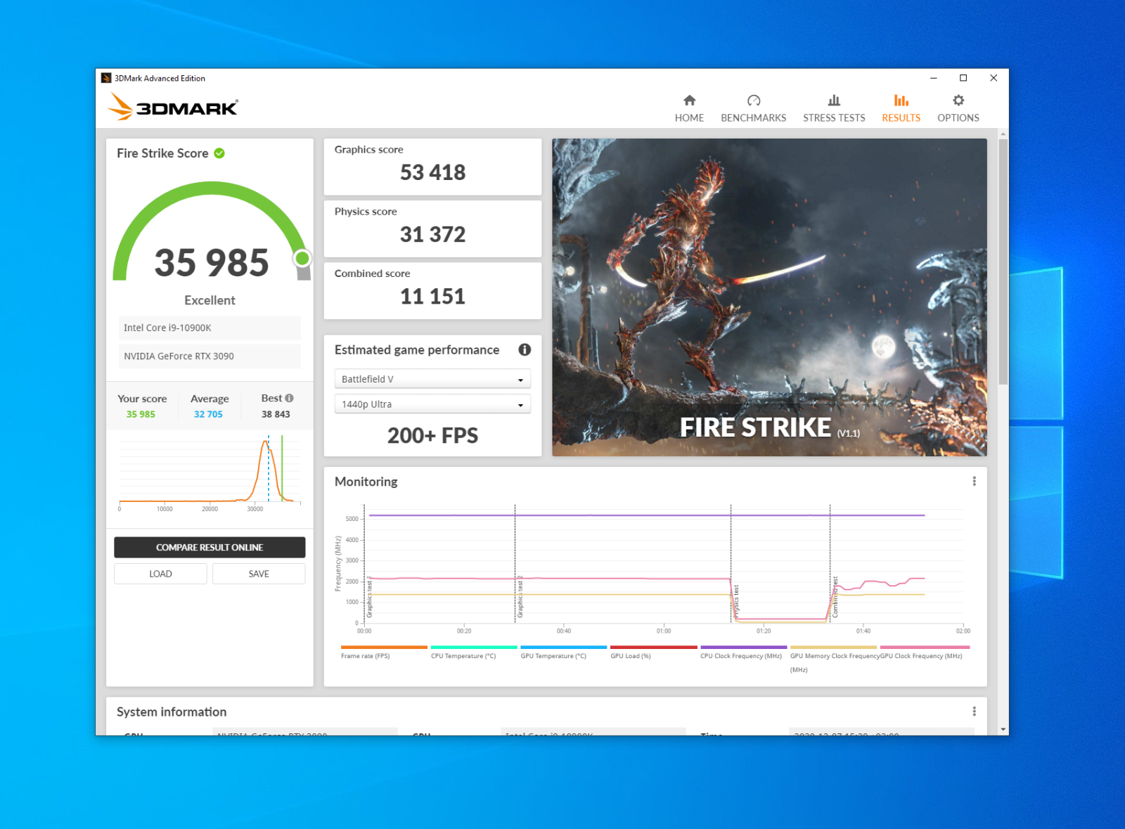Select the RESULTS tab
Image resolution: width=1125 pixels, height=829 pixels.
[x=901, y=109]
